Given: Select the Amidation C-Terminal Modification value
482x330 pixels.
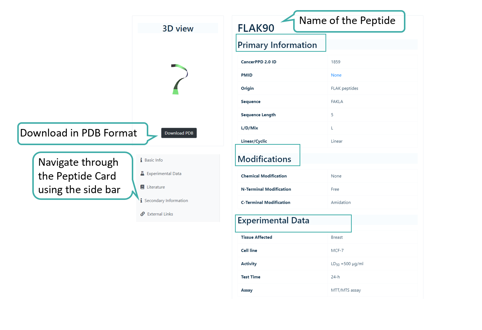Looking at the screenshot, I should pyautogui.click(x=341, y=202).
